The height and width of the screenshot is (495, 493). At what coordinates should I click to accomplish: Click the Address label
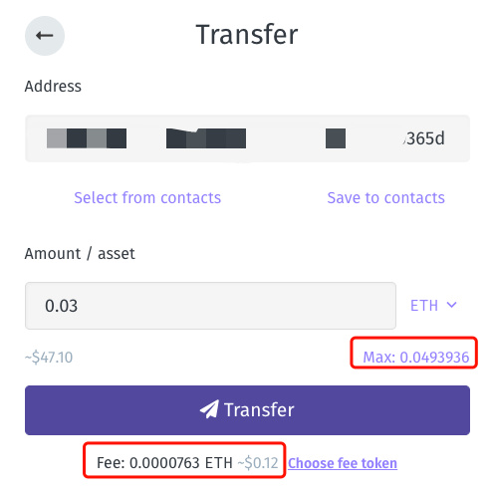(x=53, y=87)
